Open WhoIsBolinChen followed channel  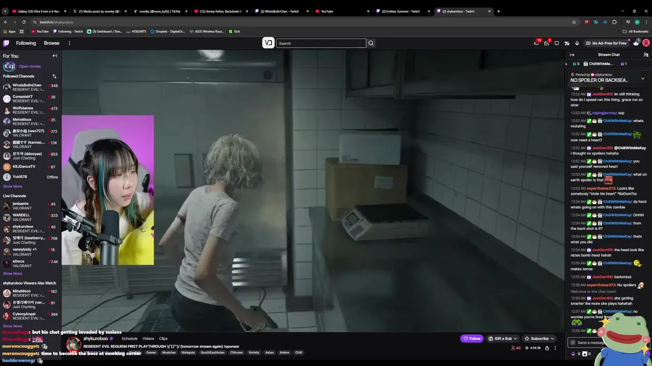[31, 87]
